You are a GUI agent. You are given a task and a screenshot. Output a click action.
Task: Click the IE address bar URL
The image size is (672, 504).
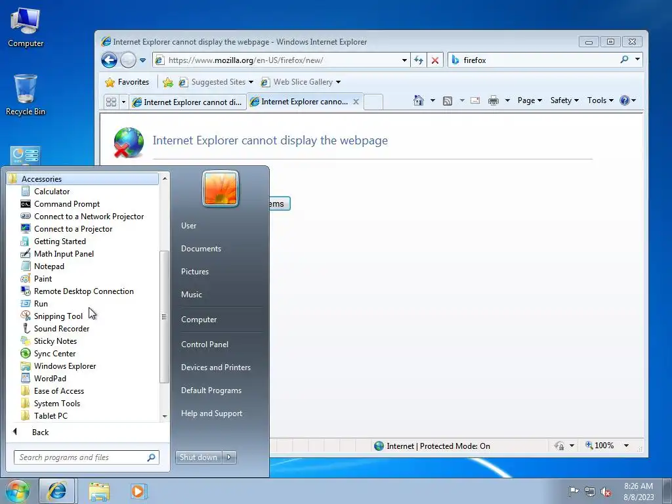pos(245,60)
